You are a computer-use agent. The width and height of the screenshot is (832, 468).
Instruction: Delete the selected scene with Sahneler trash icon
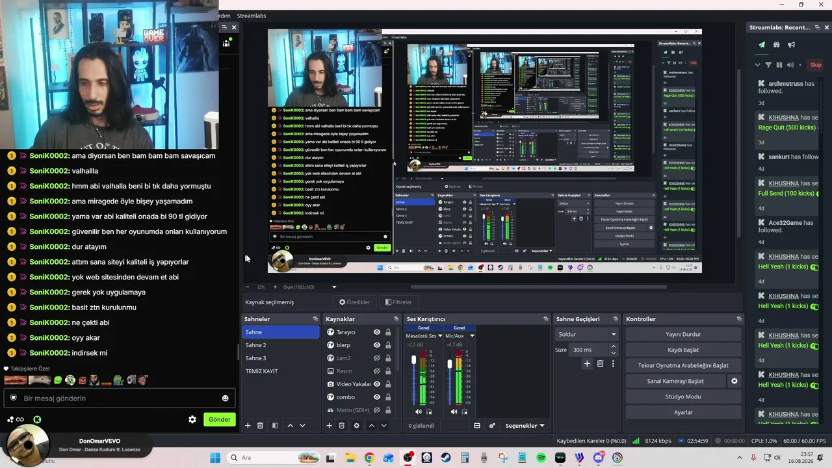261,426
